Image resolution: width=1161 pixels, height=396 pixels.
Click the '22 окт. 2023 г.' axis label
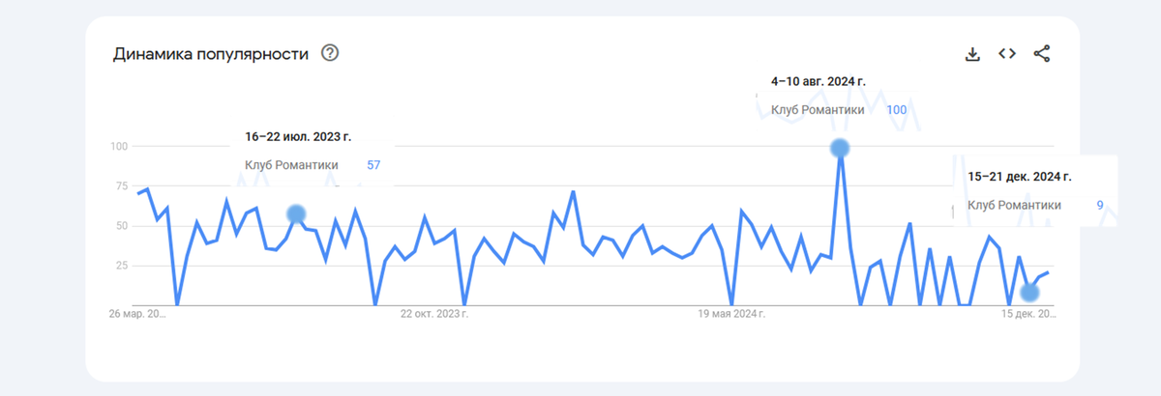[x=434, y=314]
